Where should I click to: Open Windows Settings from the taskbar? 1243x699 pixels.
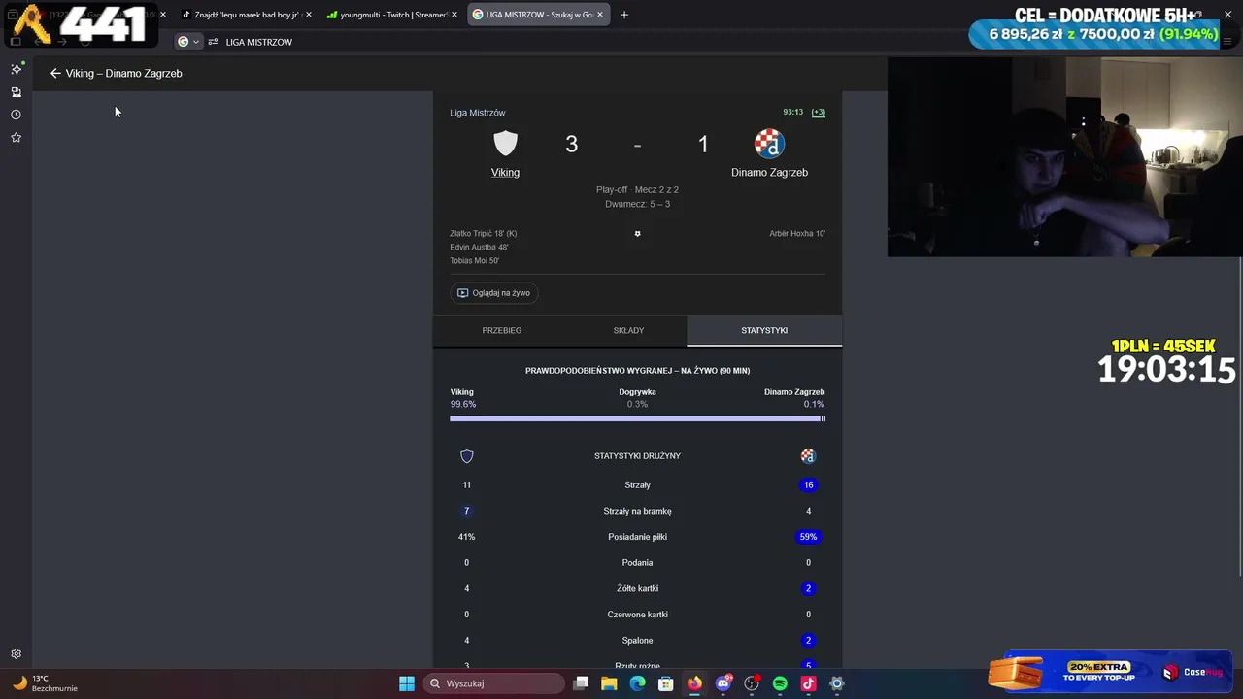click(837, 683)
